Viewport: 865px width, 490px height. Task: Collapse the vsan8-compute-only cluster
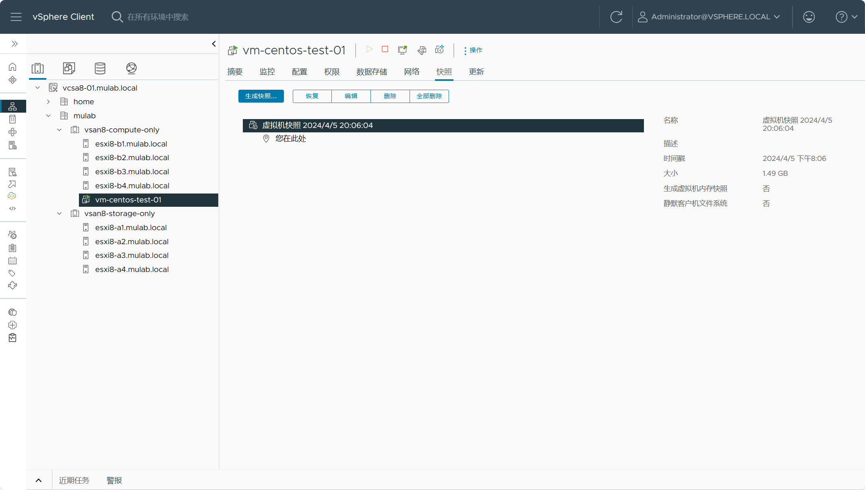tap(59, 130)
